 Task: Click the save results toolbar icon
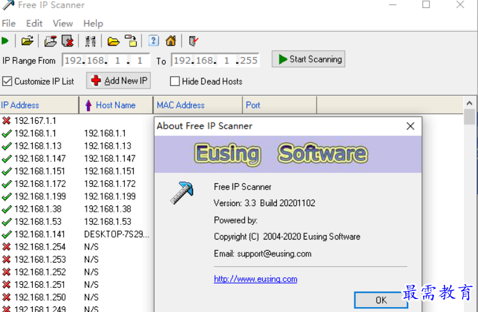51,41
